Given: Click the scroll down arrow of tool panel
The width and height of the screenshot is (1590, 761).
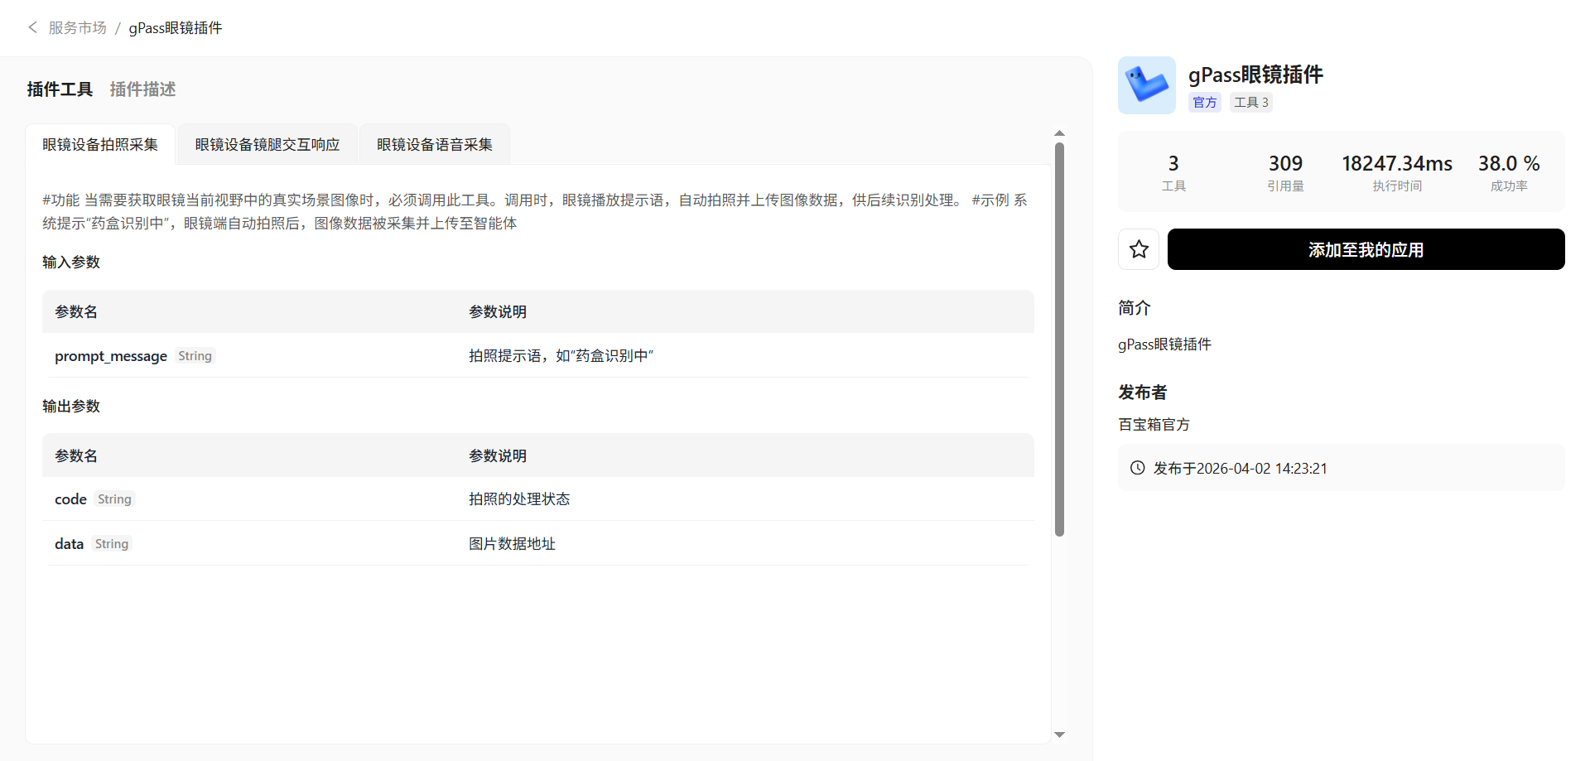Looking at the screenshot, I should [1059, 735].
